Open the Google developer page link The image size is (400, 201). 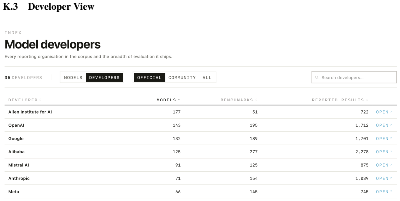pyautogui.click(x=384, y=138)
